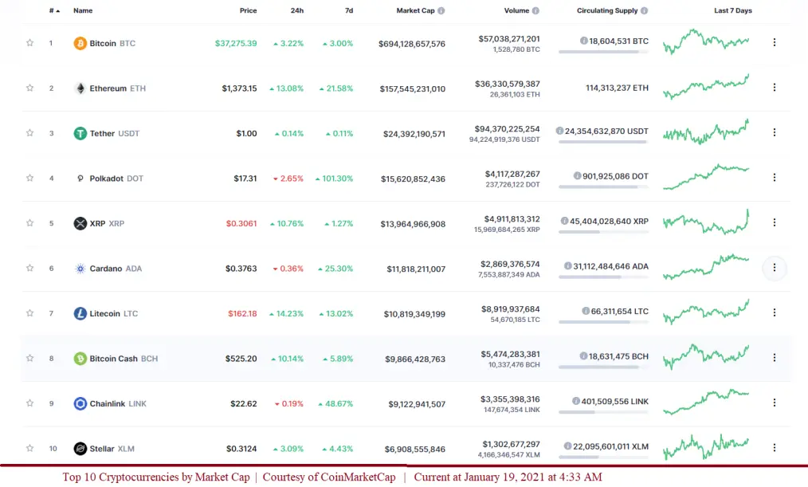Open the Bitcoin BTC name link
808x487 pixels.
coord(112,43)
